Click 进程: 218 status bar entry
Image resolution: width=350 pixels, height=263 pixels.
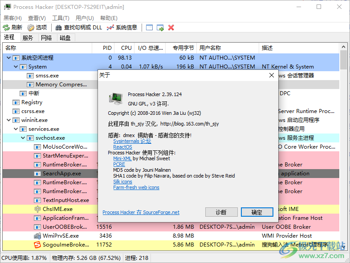pyautogui.click(x=137, y=258)
